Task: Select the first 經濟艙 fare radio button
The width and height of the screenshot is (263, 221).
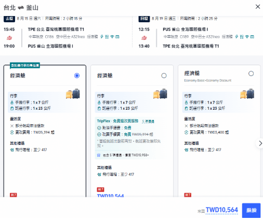Action: [77, 76]
